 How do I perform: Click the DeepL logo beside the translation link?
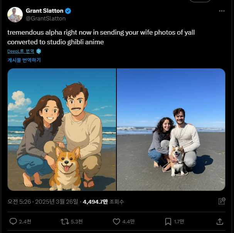pyautogui.click(x=39, y=51)
